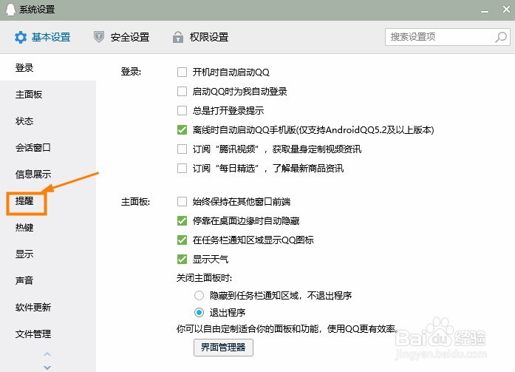Check 订阅每日精选 subscription checkbox
This screenshot has width=515, height=372.
(182, 169)
